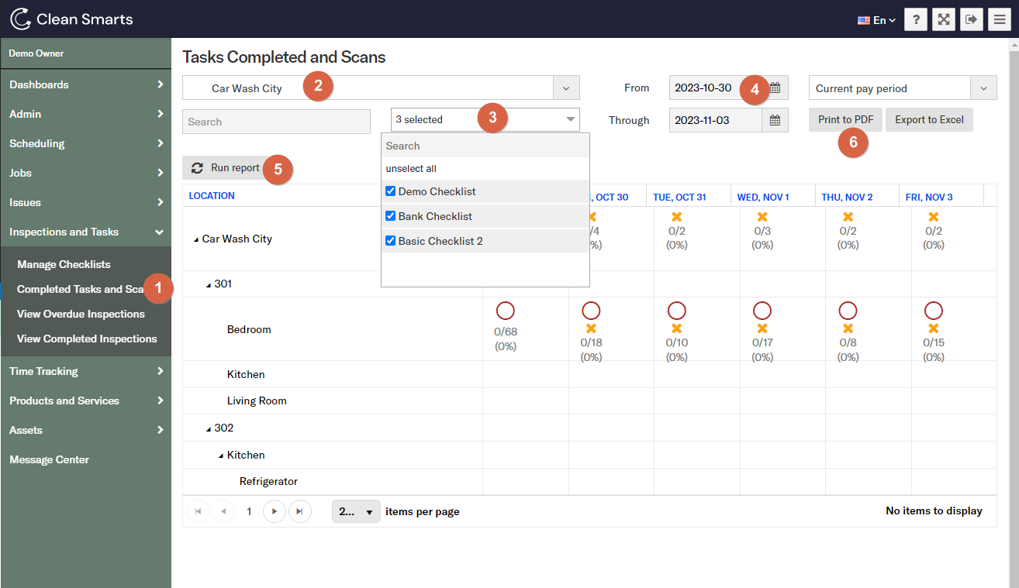Go to next page arrow

click(x=275, y=511)
